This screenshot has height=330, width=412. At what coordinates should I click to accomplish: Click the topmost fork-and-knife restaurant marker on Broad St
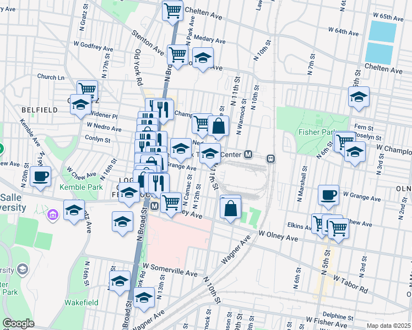pyautogui.click(x=163, y=111)
